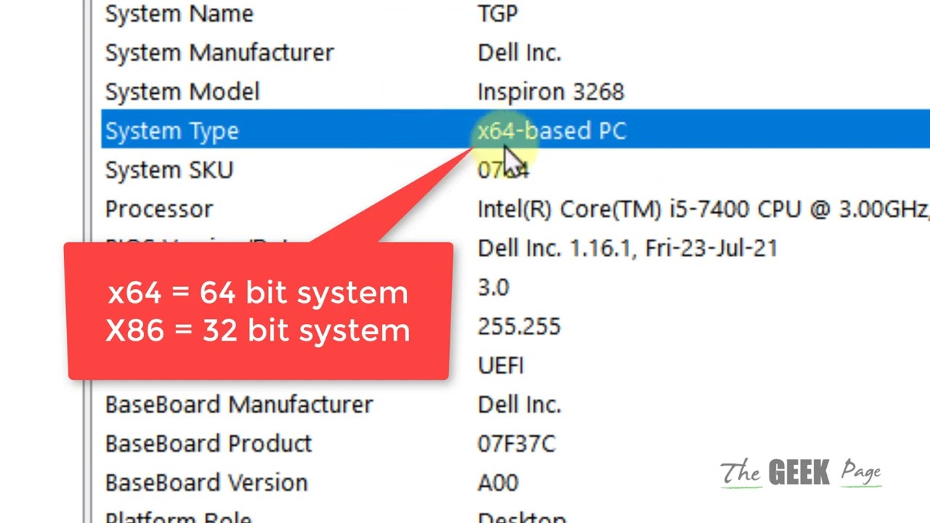Screen dimensions: 930x523
Task: Select the BaseBoard Product item label
Action: pyautogui.click(x=209, y=444)
